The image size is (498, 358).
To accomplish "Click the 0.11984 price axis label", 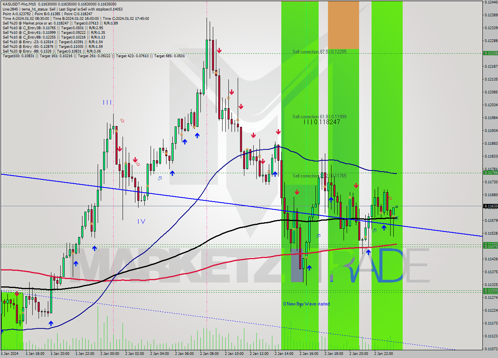I will [491, 118].
